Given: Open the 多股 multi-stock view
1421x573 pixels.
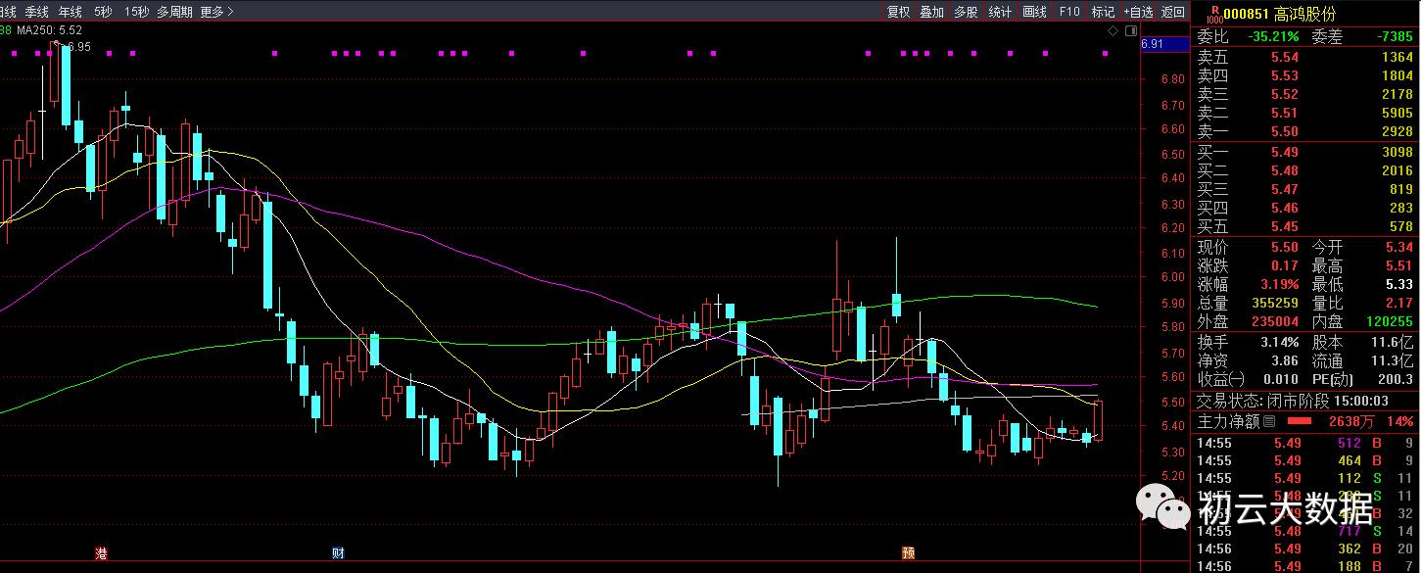Looking at the screenshot, I should point(966,12).
